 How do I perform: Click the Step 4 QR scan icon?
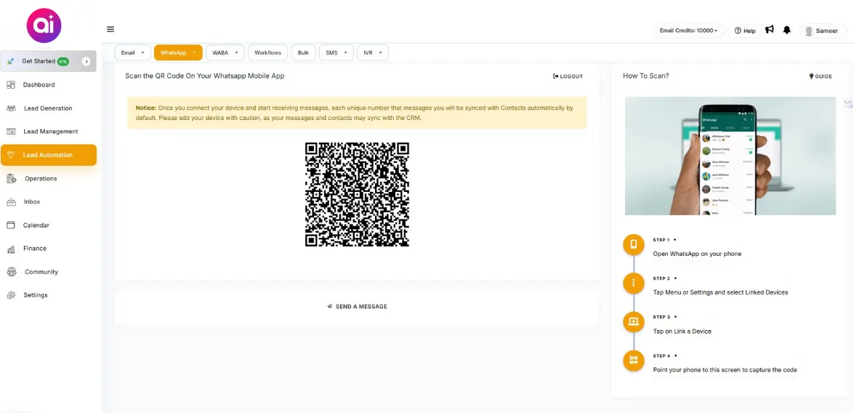pyautogui.click(x=633, y=360)
